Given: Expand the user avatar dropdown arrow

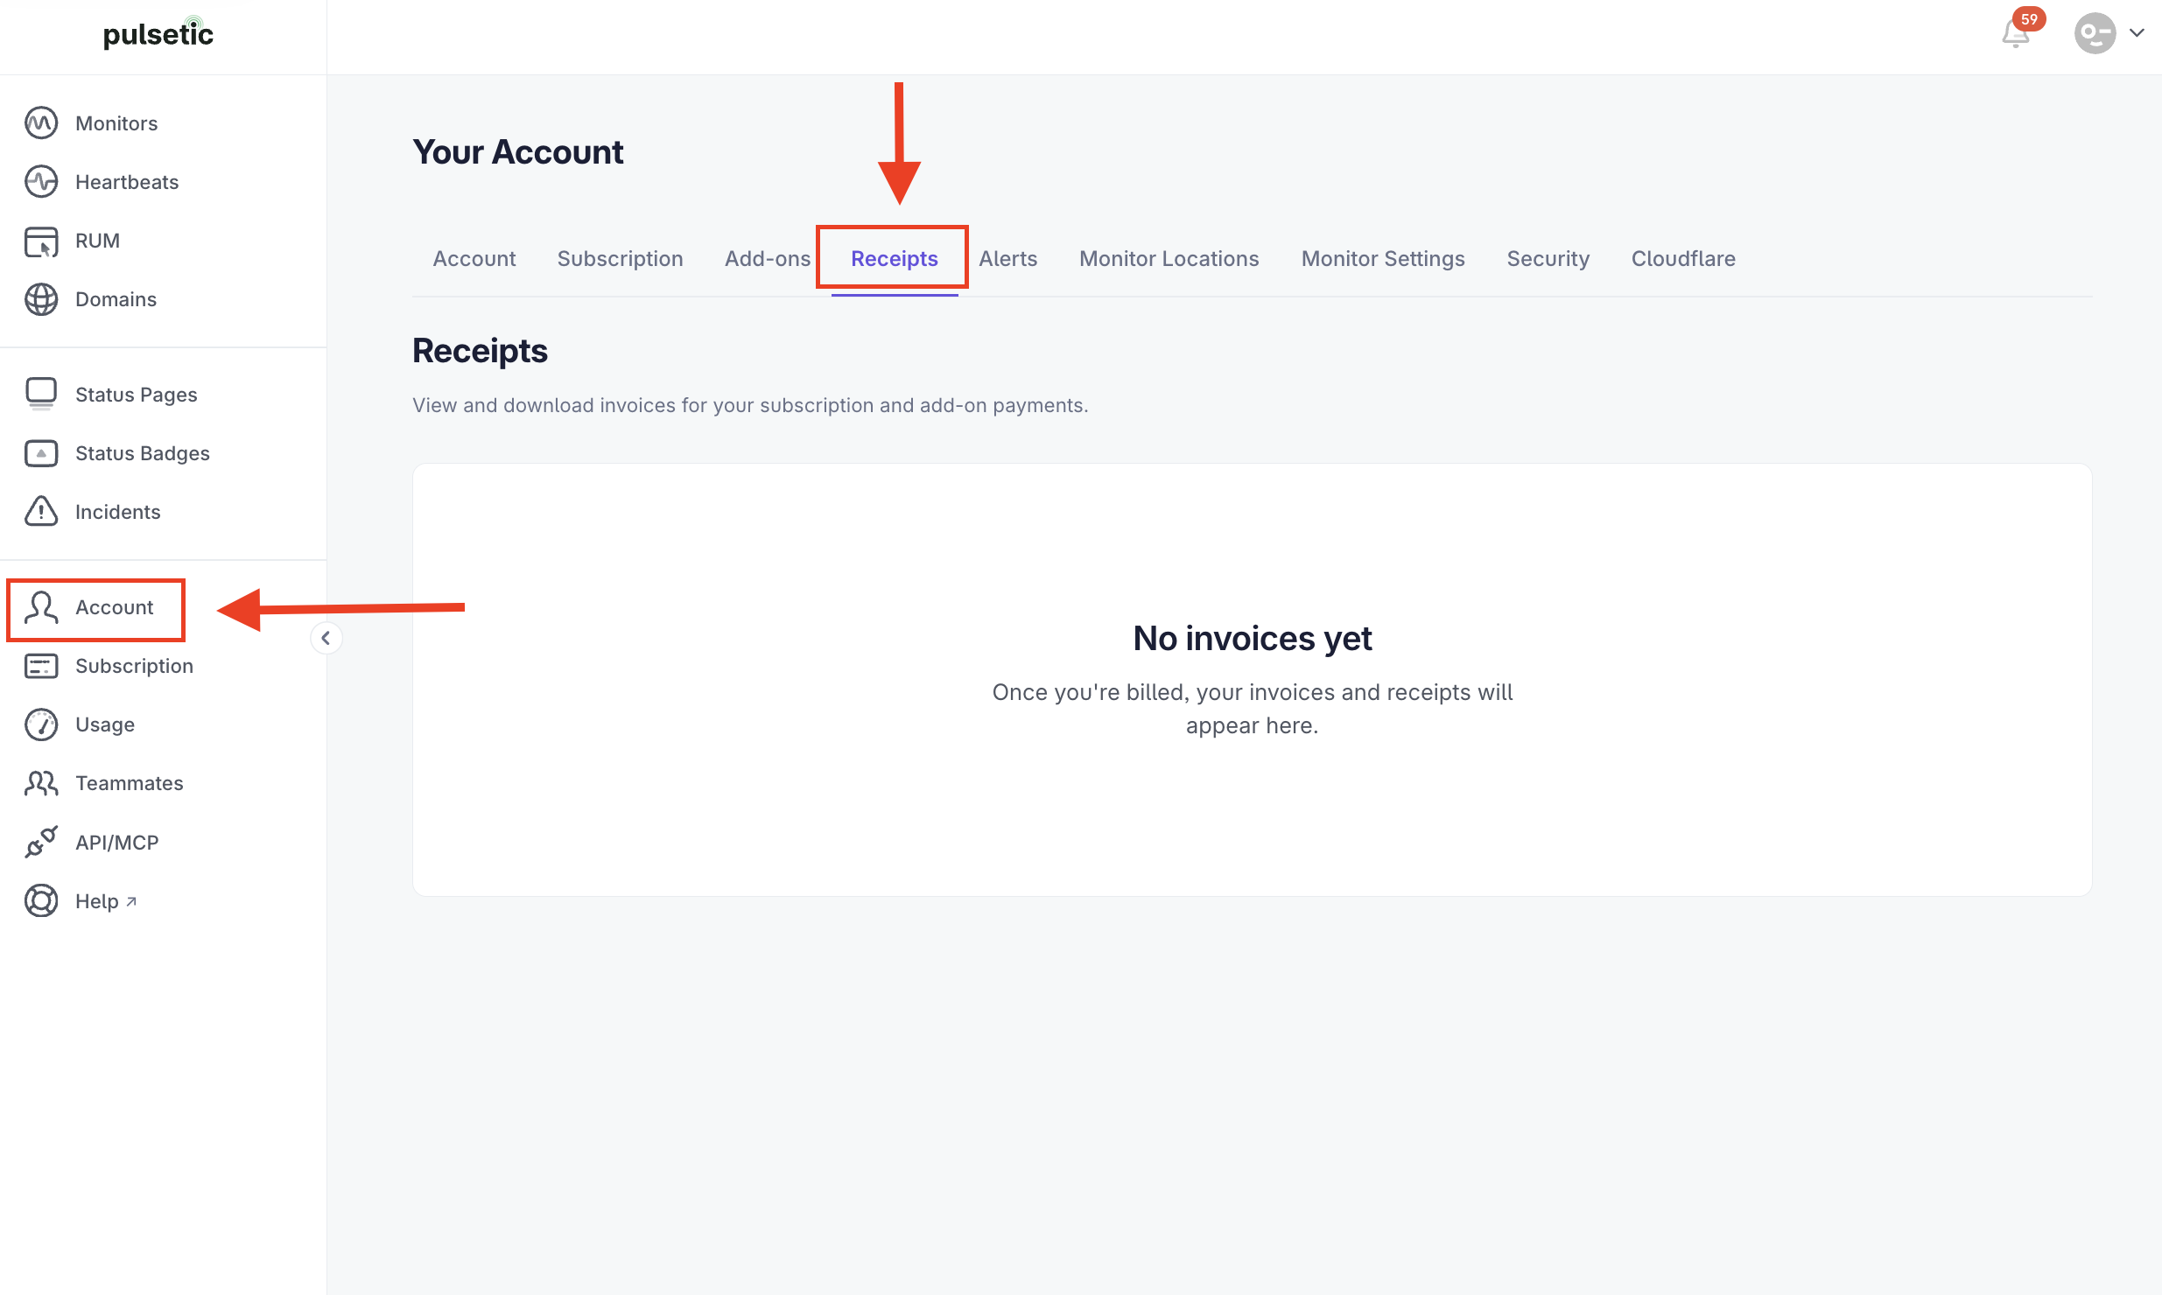Looking at the screenshot, I should 2137,33.
